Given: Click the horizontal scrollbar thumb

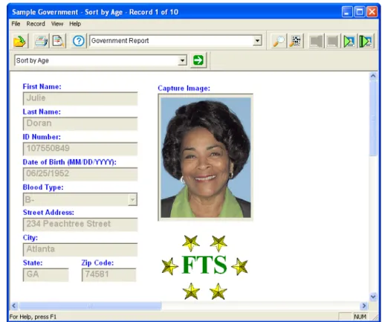Looking at the screenshot, I should click(x=90, y=306).
